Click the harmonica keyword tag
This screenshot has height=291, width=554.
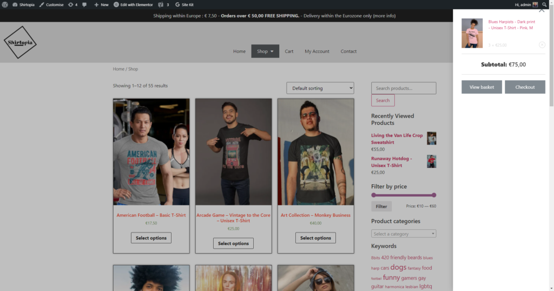[394, 287]
